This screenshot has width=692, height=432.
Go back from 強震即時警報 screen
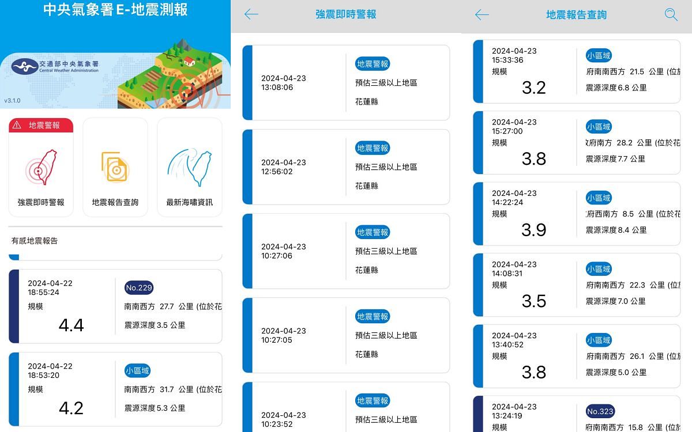pyautogui.click(x=251, y=15)
